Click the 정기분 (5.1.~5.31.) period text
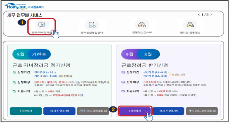The height and width of the screenshot is (124, 231). tap(45, 72)
